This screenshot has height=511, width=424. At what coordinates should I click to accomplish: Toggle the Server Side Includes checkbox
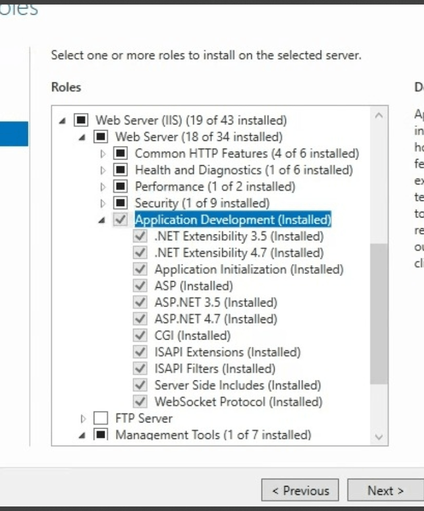click(140, 385)
